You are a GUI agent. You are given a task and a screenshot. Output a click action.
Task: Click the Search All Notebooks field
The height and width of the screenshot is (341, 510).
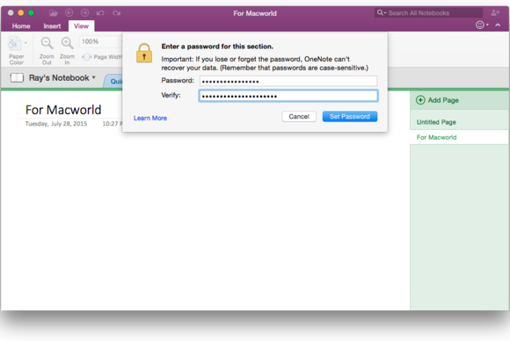(428, 13)
